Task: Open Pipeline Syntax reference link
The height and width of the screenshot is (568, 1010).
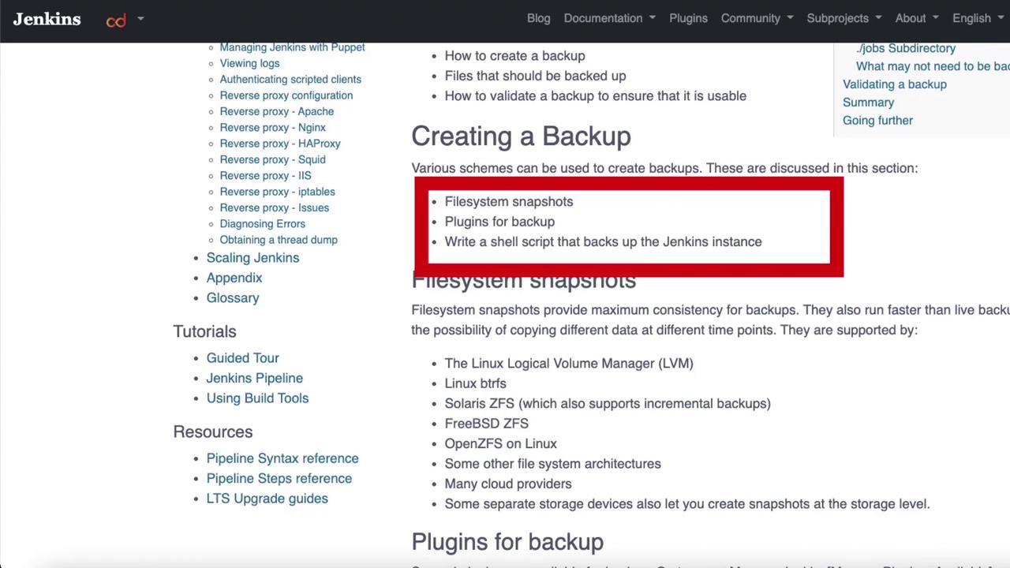Action: pyautogui.click(x=282, y=458)
